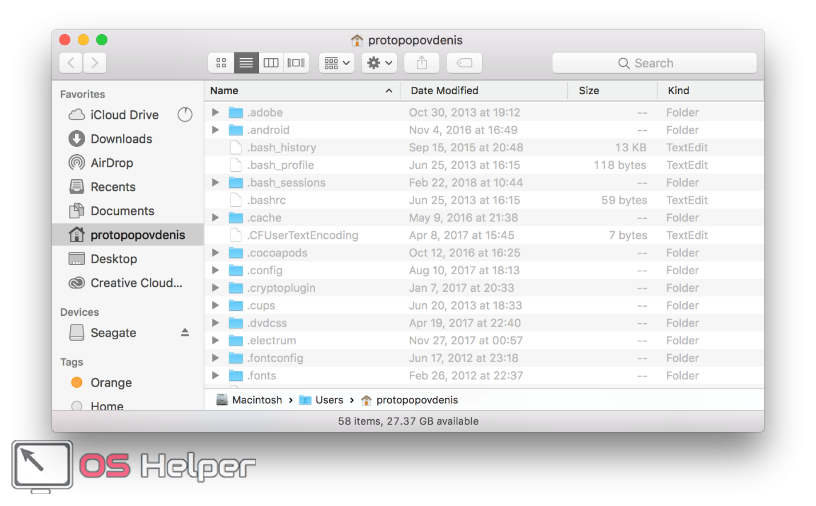Click the .cache folder name

click(264, 218)
